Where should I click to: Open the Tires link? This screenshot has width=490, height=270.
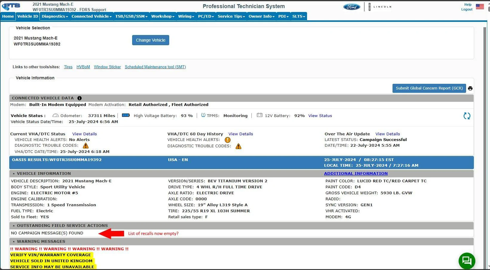(x=68, y=67)
